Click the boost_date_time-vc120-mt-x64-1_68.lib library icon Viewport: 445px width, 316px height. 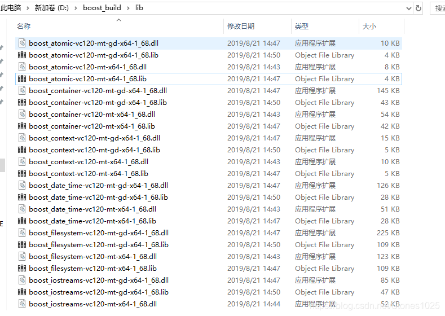[x=22, y=221]
